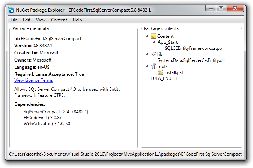Click the Created by Microsoft line
The height and width of the screenshot is (168, 253).
36,53
